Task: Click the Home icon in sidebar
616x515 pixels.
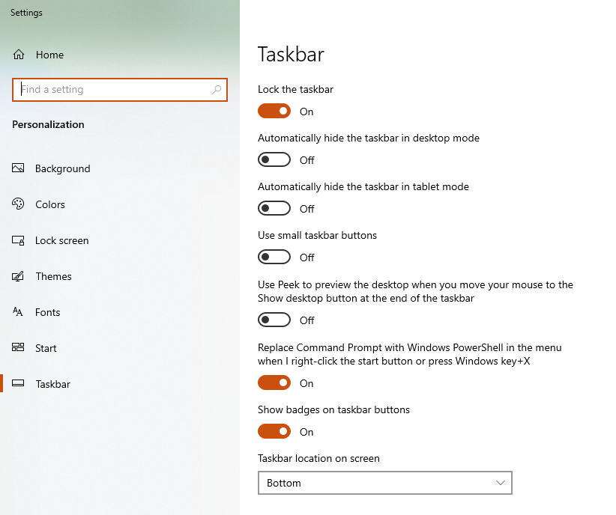Action: (x=19, y=55)
